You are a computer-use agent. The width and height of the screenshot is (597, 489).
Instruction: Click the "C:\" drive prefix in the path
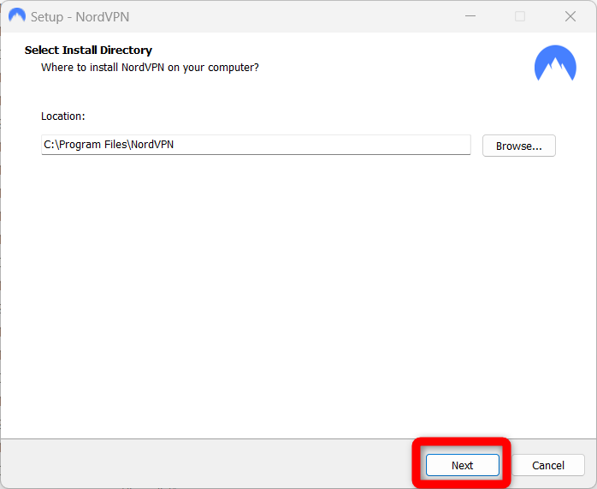coord(50,145)
